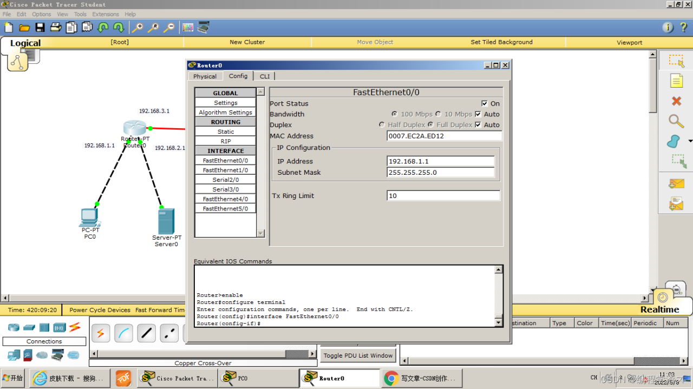Select the Serial2/0 interface

[225, 180]
